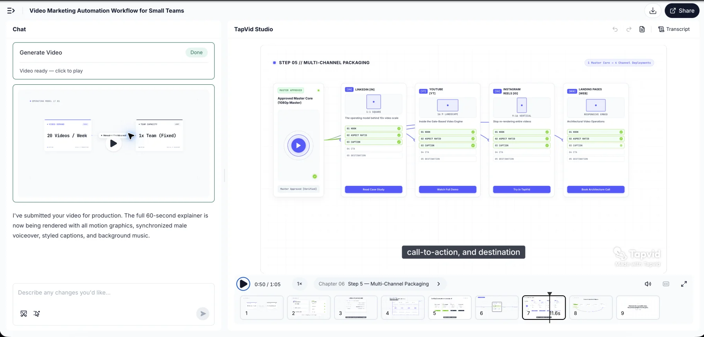Viewport: 704px width, 337px height.
Task: Click the 9:16 vertical format icon under Instagram Reels
Action: pos(522,105)
